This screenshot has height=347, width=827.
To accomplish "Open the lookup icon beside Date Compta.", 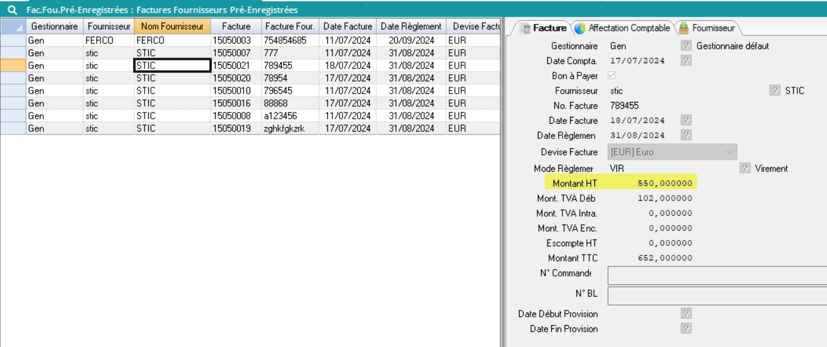I will click(x=686, y=61).
